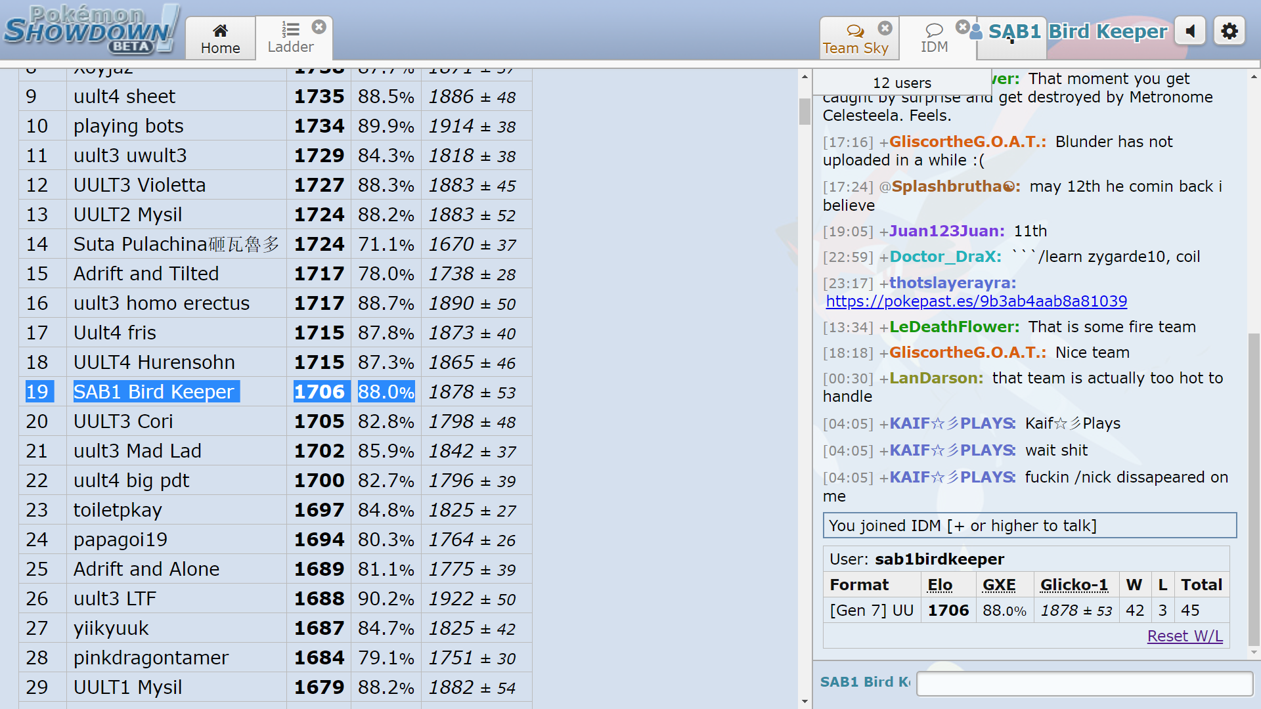Click ladder entry 'uult3 Mad Lad'

(x=137, y=451)
